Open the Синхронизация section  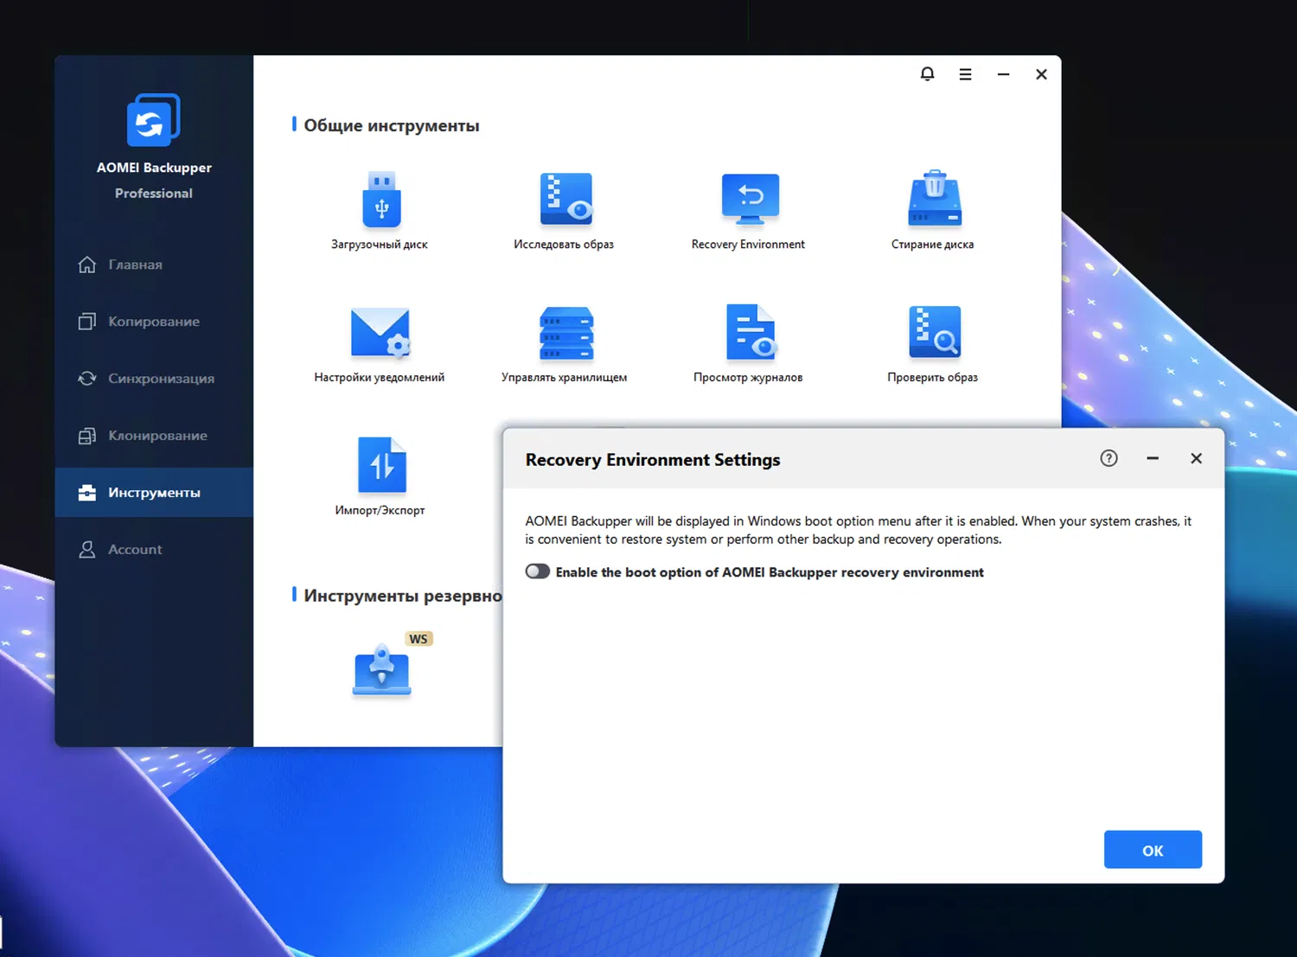click(x=154, y=379)
